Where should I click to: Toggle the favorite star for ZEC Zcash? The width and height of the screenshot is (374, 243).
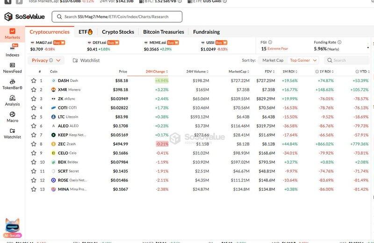(34, 144)
